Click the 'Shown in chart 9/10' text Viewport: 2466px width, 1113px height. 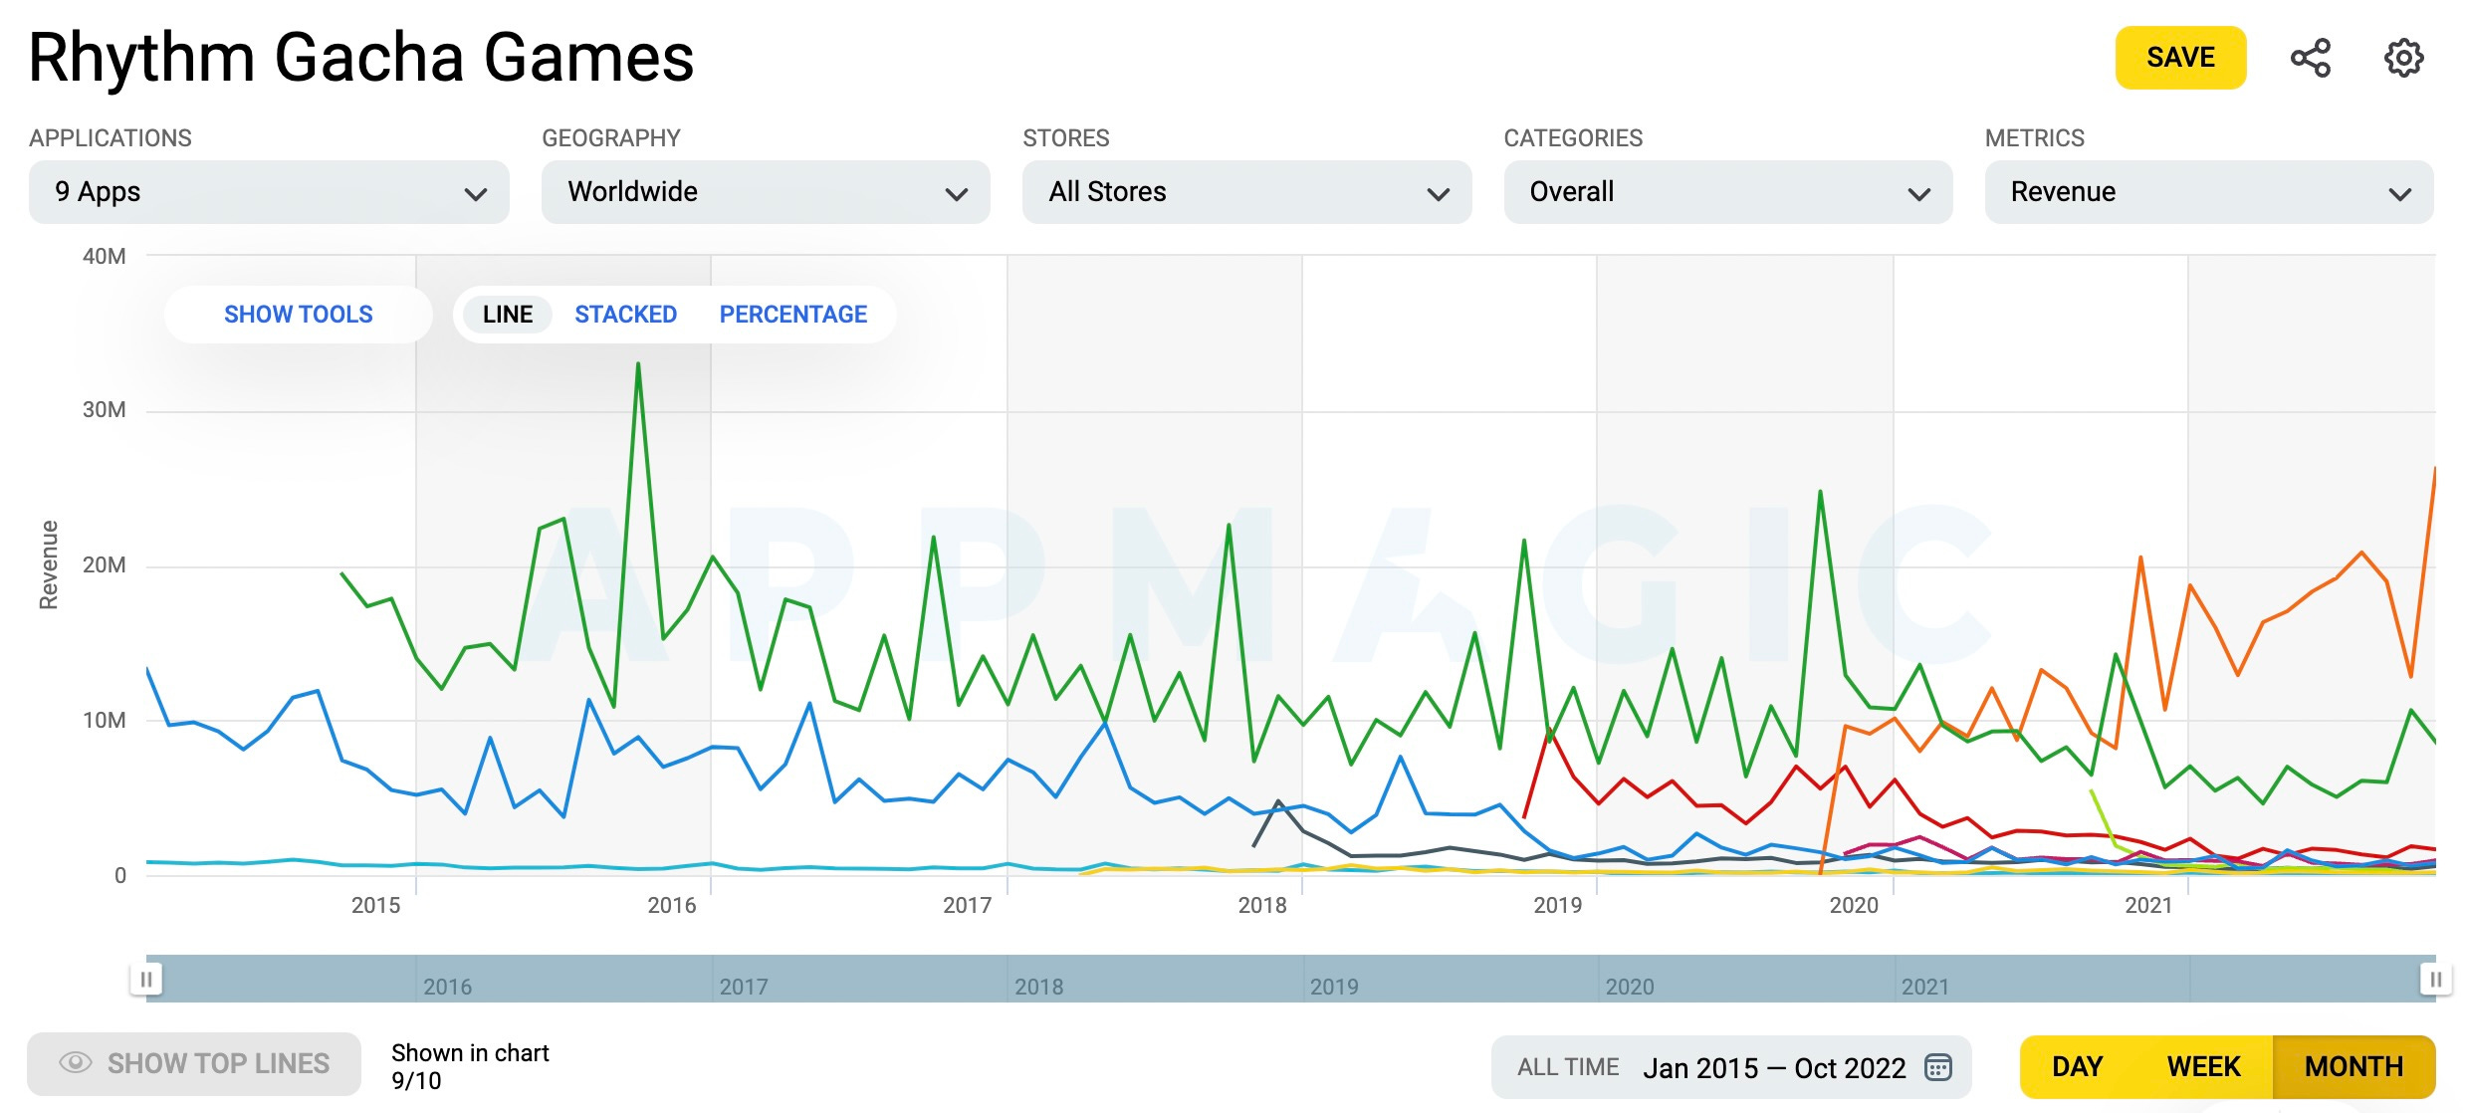[x=470, y=1066]
